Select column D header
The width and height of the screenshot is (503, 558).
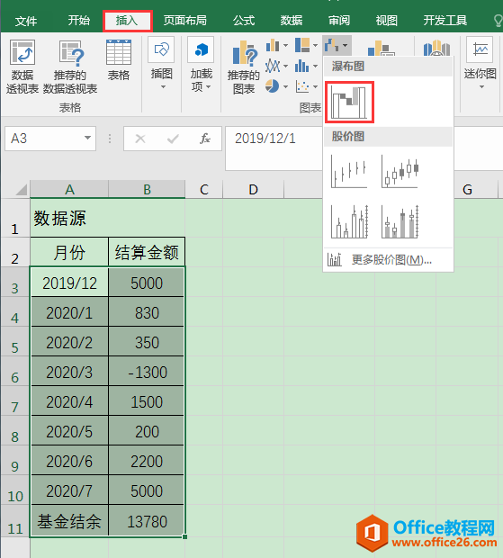tap(253, 189)
